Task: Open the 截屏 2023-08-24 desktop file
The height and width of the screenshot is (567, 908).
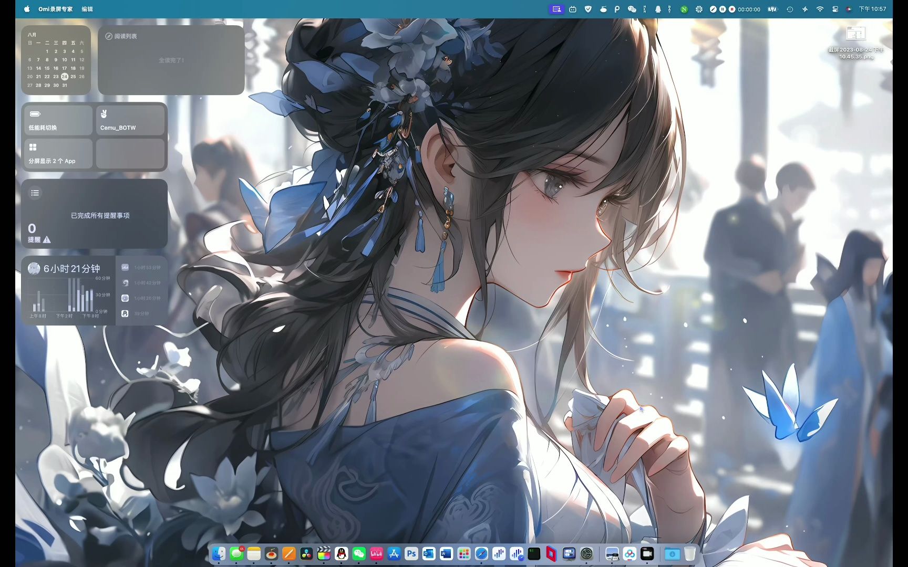Action: (856, 42)
